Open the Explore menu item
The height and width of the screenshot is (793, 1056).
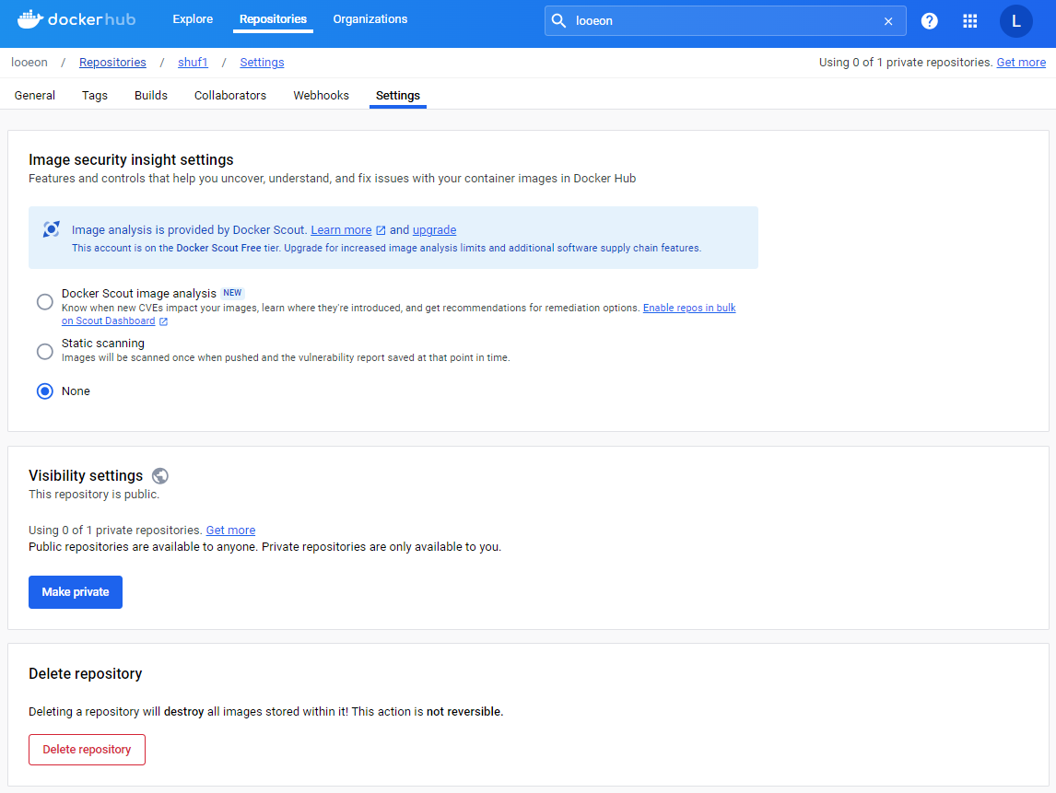tap(193, 19)
